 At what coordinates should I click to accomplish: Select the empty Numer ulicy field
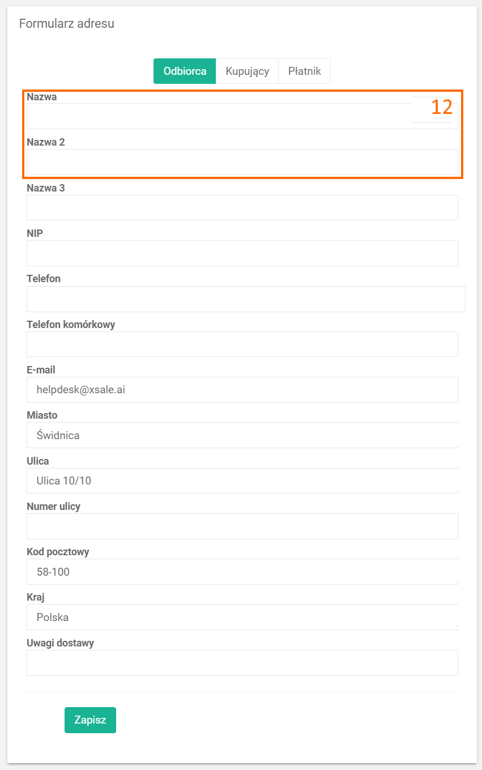(242, 526)
